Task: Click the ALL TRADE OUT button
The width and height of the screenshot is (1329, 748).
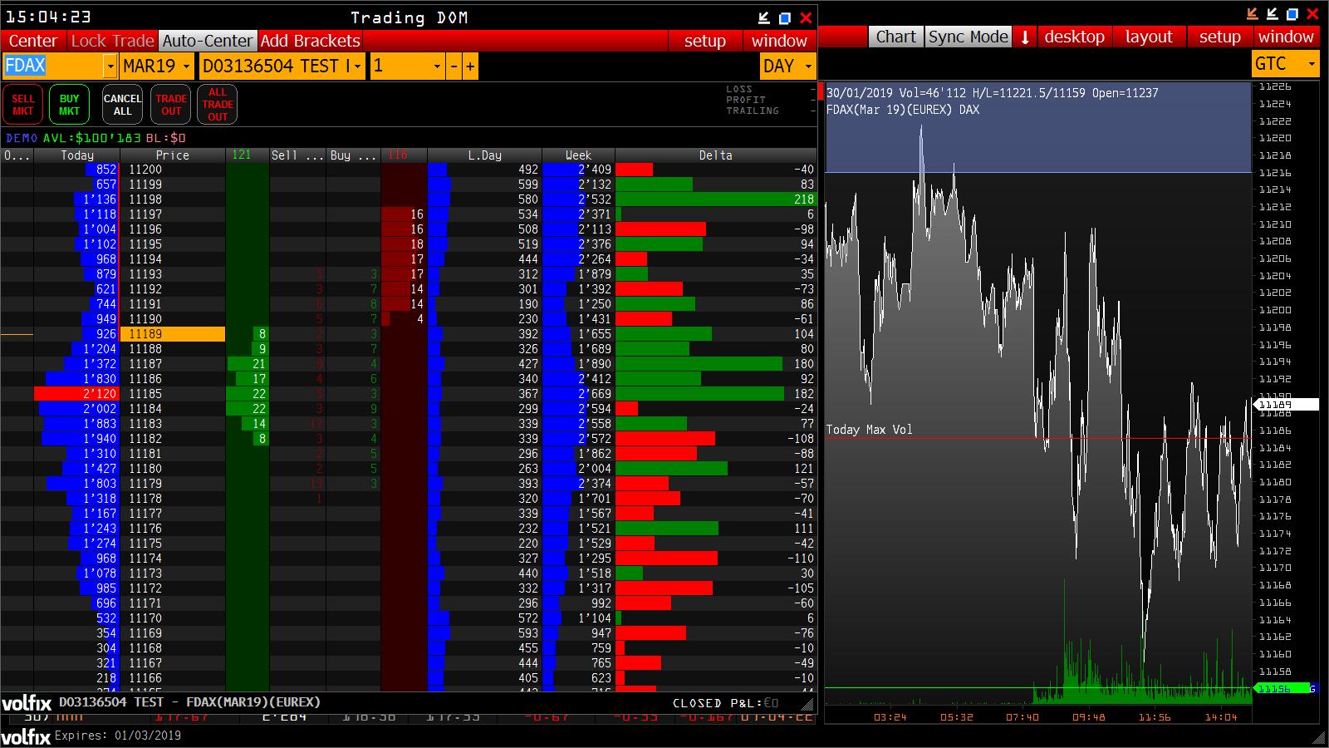Action: tap(218, 105)
